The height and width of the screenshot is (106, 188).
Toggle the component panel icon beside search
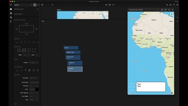(x=42, y=5)
